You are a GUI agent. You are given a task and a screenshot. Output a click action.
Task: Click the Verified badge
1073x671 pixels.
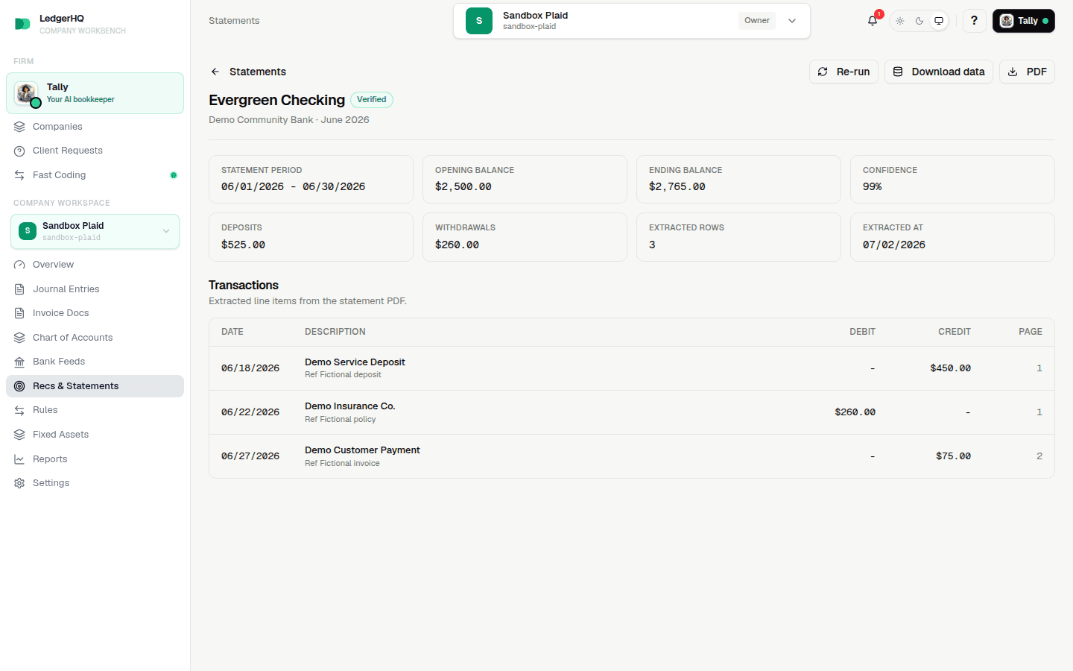pyautogui.click(x=372, y=100)
